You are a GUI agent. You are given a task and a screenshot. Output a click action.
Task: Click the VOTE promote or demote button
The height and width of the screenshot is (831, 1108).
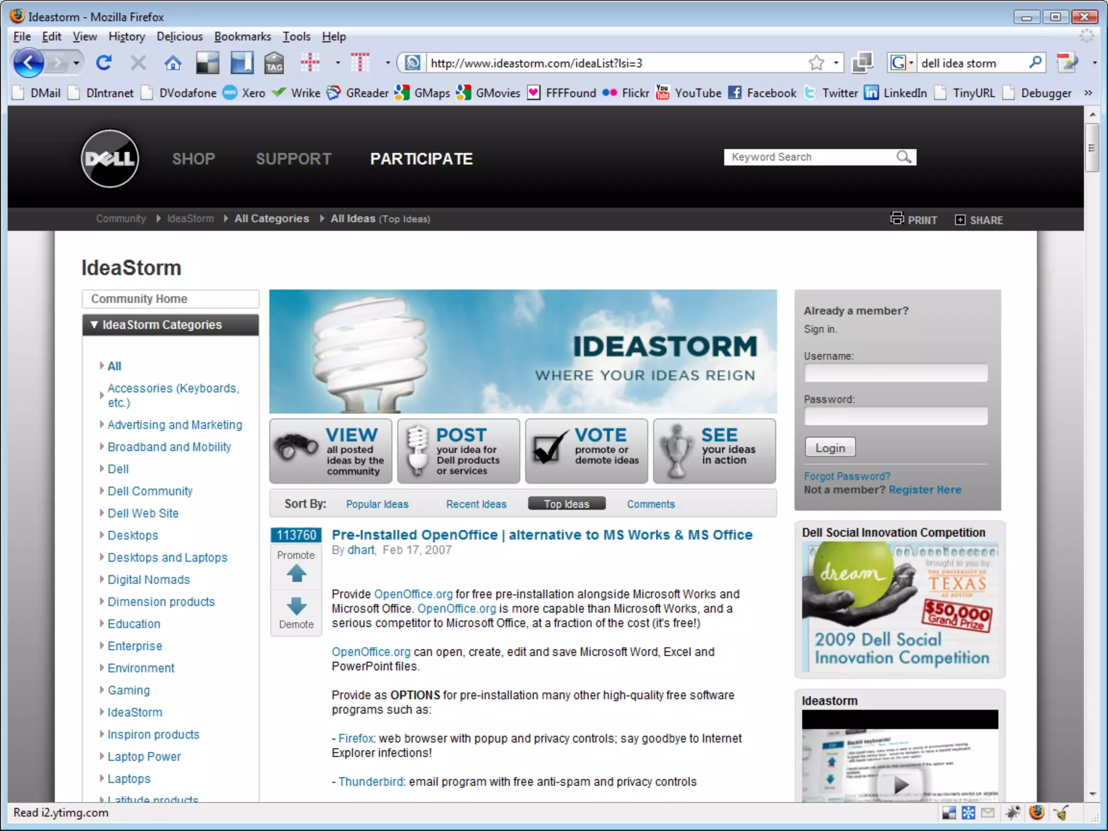pyautogui.click(x=586, y=451)
